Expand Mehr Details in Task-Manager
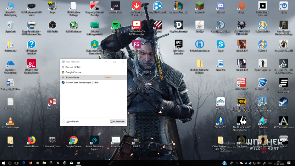The height and width of the screenshot is (166, 295). 70,122
